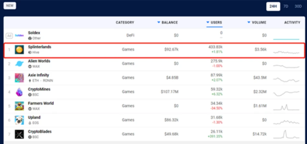Click the DeFi category for Soldex

[130, 35]
